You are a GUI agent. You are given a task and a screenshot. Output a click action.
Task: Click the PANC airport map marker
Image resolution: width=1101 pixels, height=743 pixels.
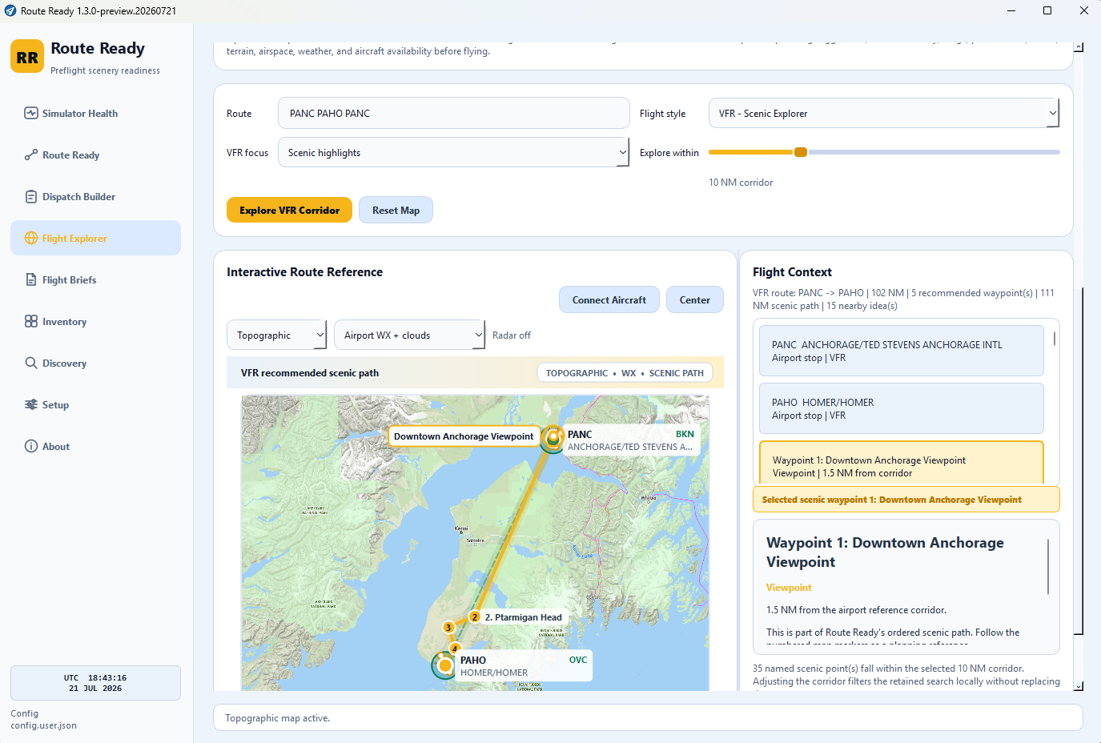[x=553, y=438]
